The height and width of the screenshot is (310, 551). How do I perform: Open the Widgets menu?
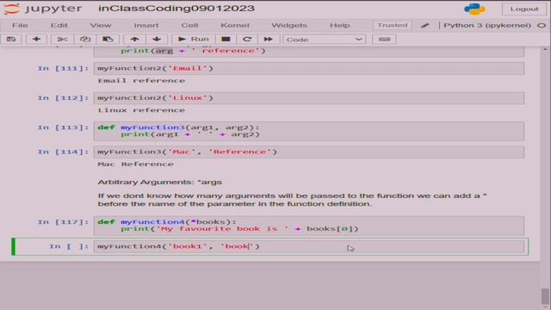click(x=289, y=25)
